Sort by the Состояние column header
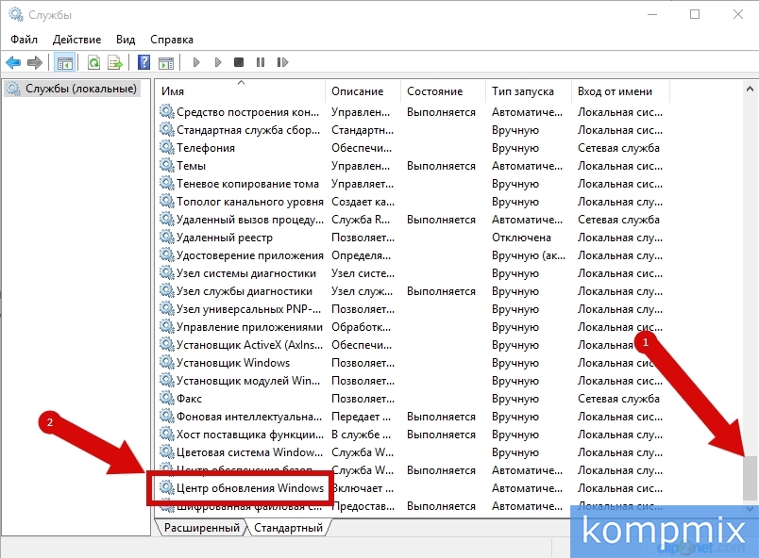This screenshot has height=558, width=759. [x=443, y=91]
